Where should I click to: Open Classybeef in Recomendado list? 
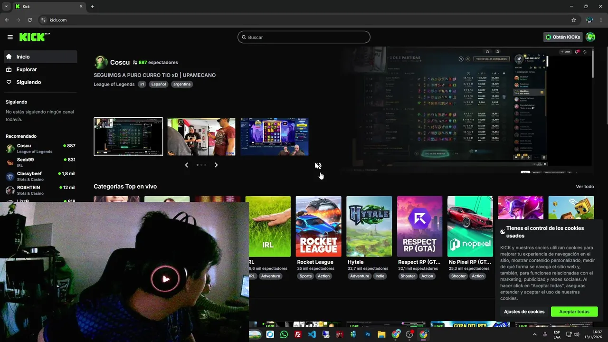(40, 176)
